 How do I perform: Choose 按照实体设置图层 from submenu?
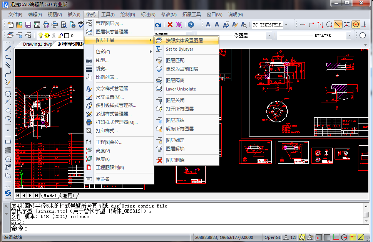[x=187, y=41]
